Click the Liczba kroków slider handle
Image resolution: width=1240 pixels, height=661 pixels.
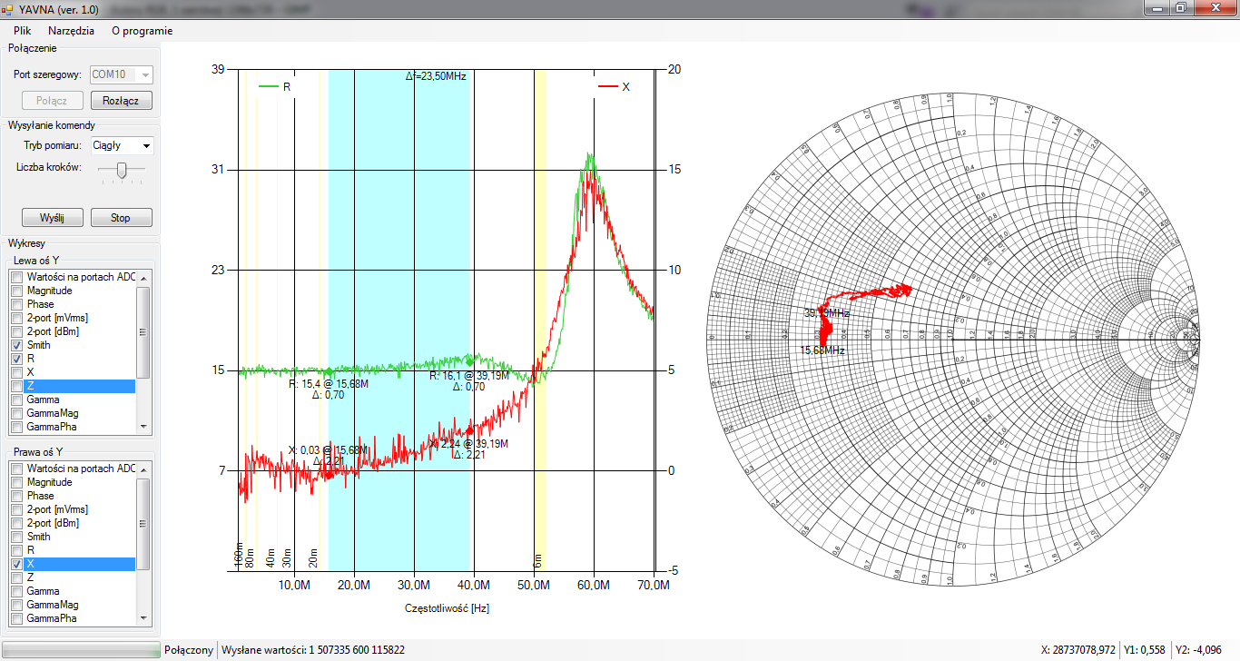[123, 169]
